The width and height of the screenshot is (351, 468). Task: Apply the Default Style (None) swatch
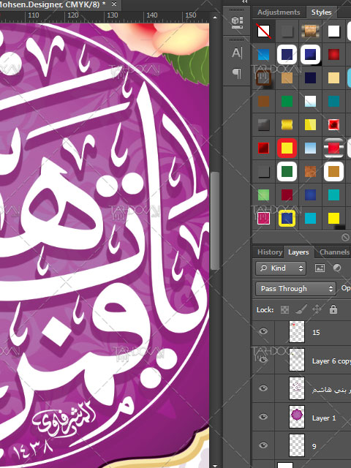point(263,31)
